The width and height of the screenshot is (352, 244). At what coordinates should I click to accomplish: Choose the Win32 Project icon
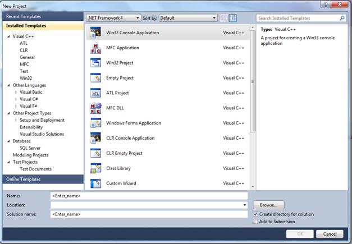pyautogui.click(x=95, y=63)
